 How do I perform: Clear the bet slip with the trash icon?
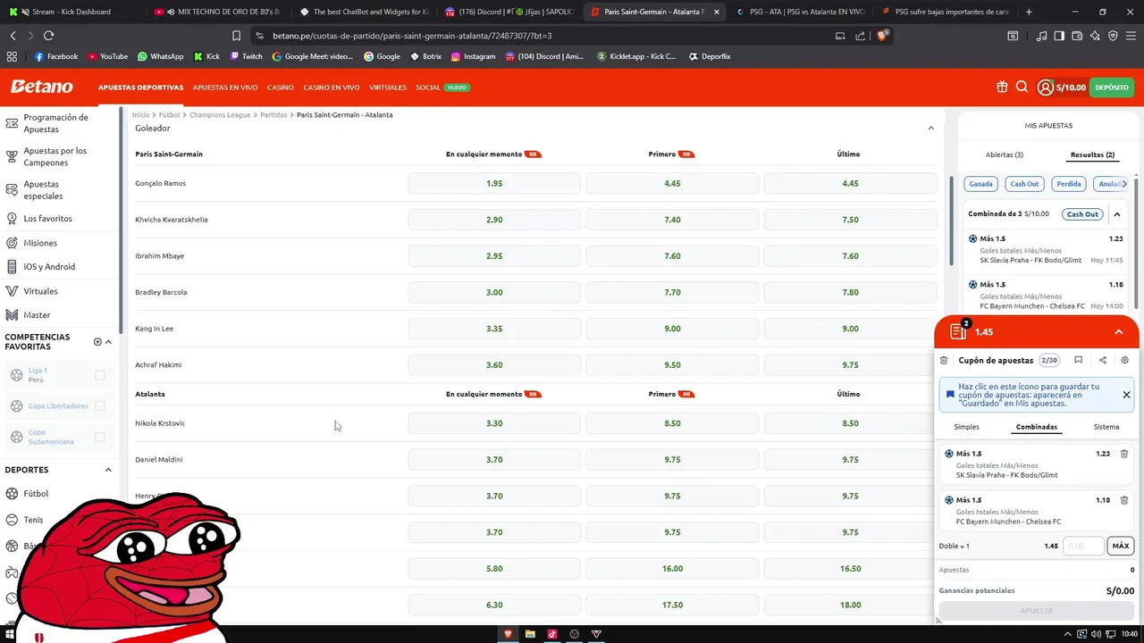pos(944,360)
